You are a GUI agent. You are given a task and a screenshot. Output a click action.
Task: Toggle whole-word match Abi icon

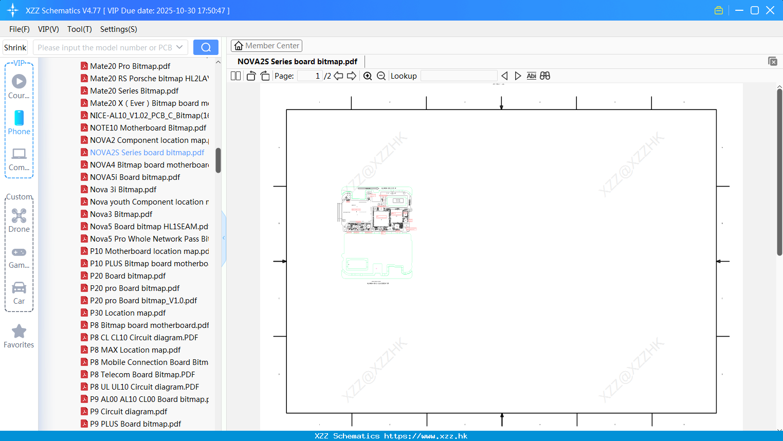coord(531,76)
